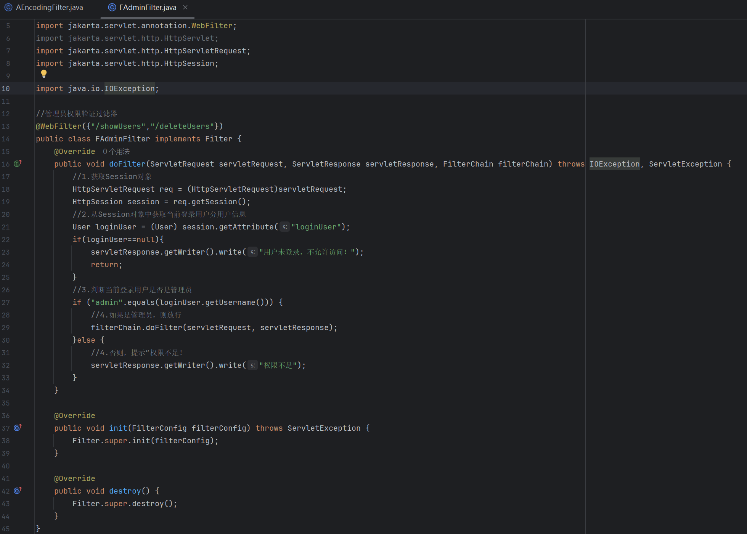747x534 pixels.
Task: Collapse the FAdminFilter class at line 14 fold margin
Action: click(31, 139)
